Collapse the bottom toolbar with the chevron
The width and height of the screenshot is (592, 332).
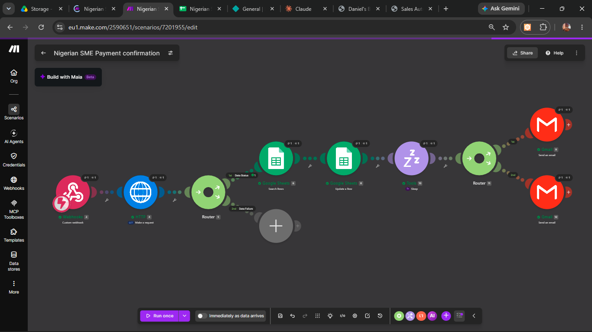pos(474,316)
